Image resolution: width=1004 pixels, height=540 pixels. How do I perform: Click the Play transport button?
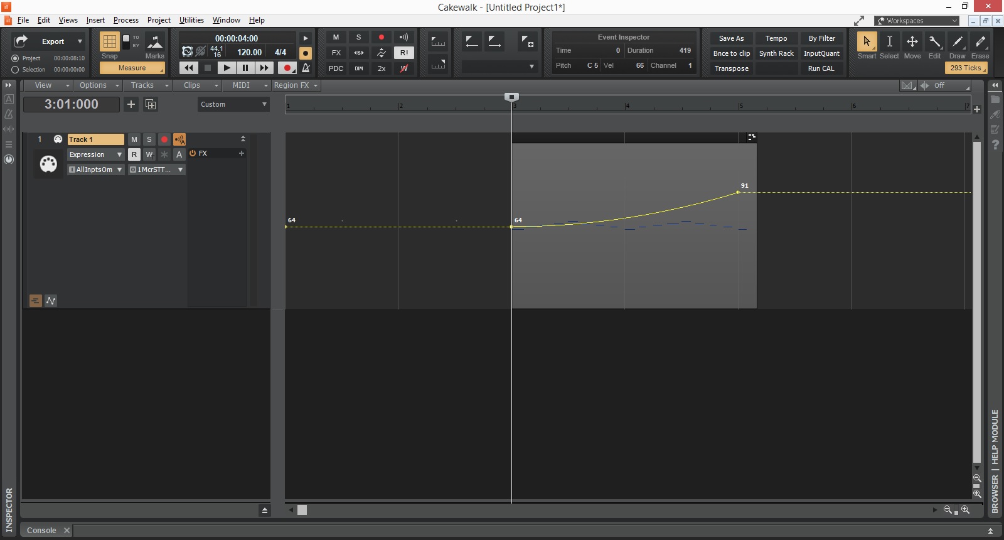227,68
